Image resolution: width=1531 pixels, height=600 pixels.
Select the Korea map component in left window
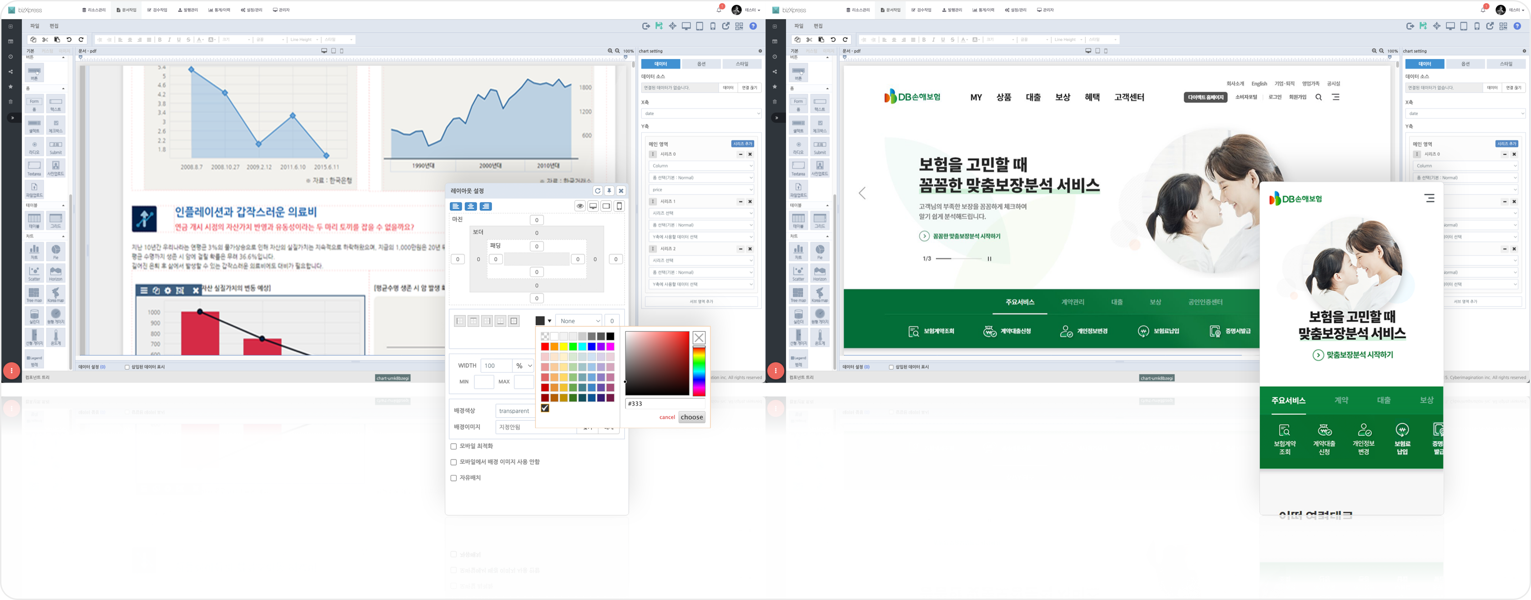tap(56, 295)
